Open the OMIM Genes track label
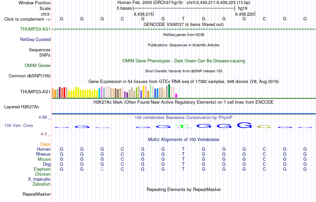Viewport: 316px width, 202px height. coord(38,65)
